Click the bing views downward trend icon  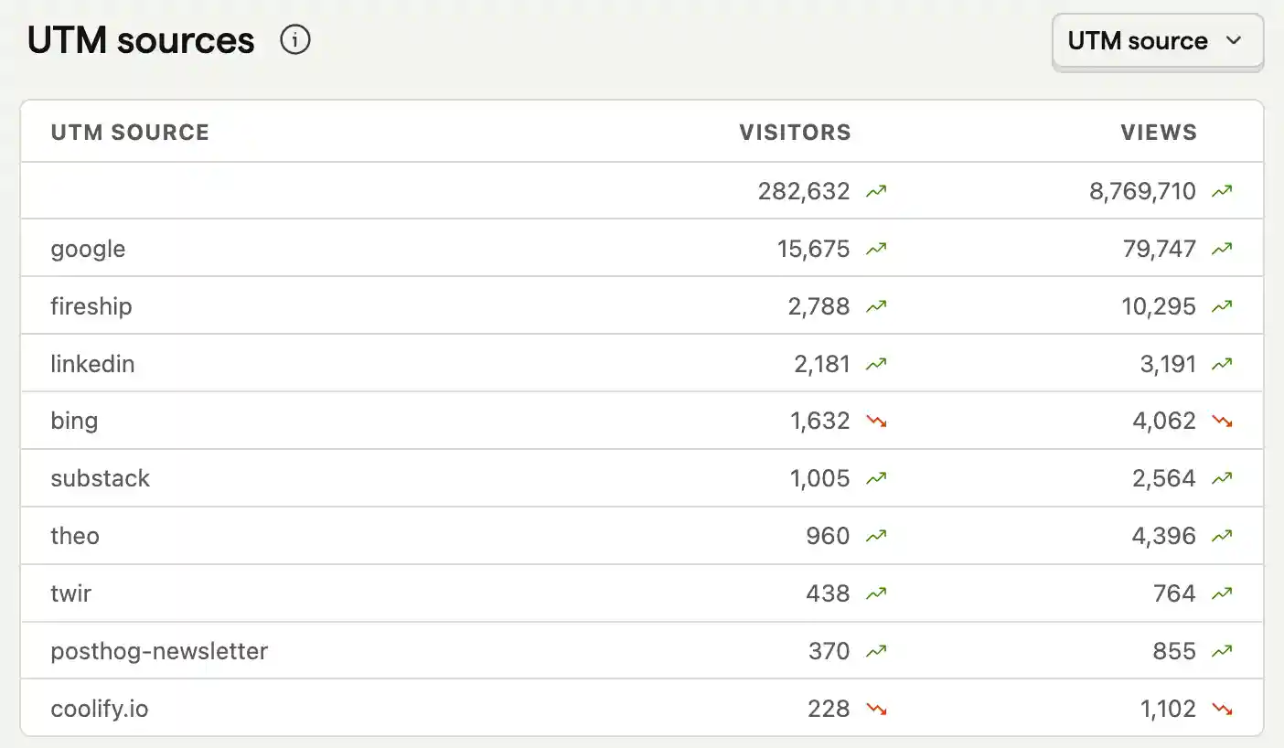1222,422
